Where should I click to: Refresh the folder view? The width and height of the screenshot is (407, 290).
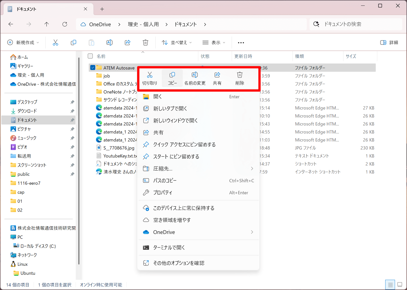[65, 24]
